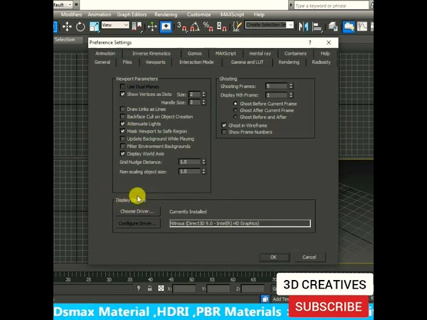Enable Filter Environment Backgrounds
This screenshot has height=320, width=427.
click(x=123, y=146)
